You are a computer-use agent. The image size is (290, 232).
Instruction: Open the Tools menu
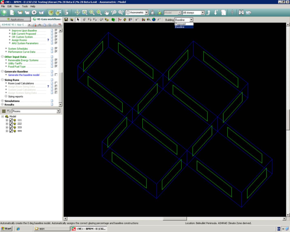pos(25,6)
